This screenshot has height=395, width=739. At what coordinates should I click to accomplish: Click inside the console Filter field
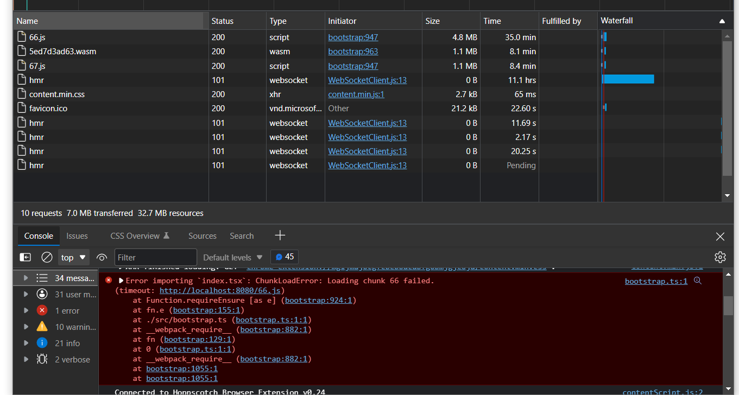point(155,257)
